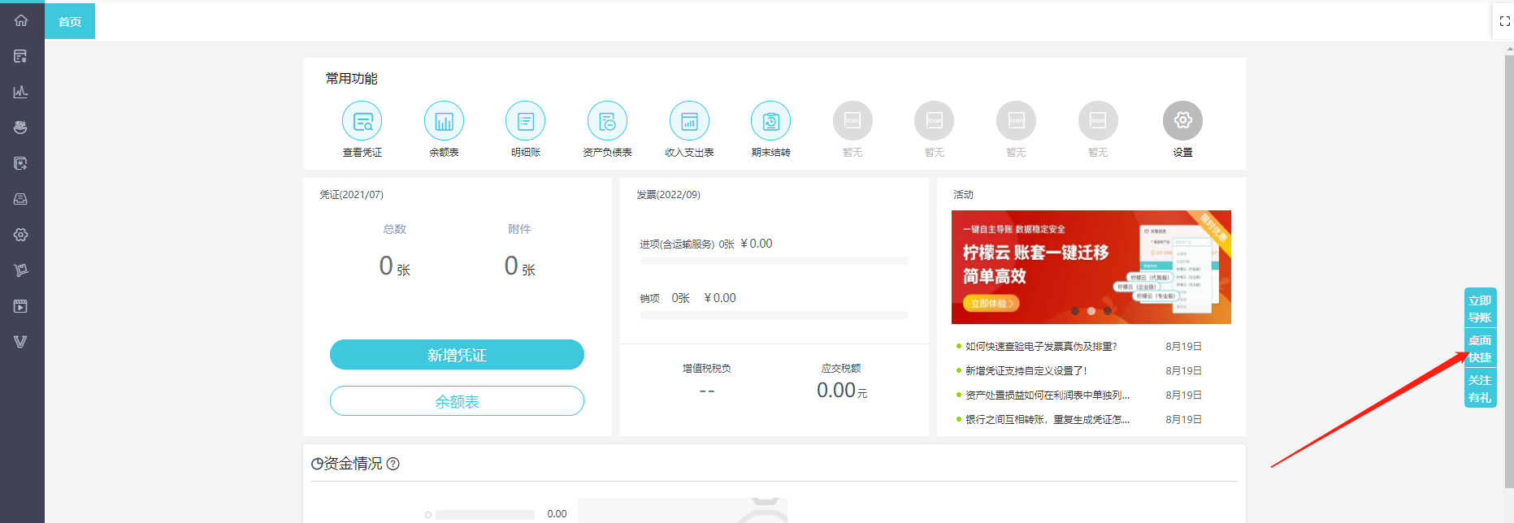Image resolution: width=1514 pixels, height=523 pixels.
Task: Open the 明细账 ledger icon
Action: click(525, 122)
